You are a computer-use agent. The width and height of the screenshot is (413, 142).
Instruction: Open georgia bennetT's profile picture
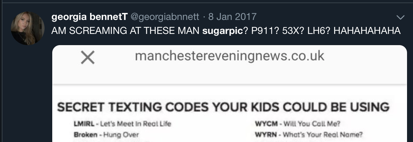[28, 28]
